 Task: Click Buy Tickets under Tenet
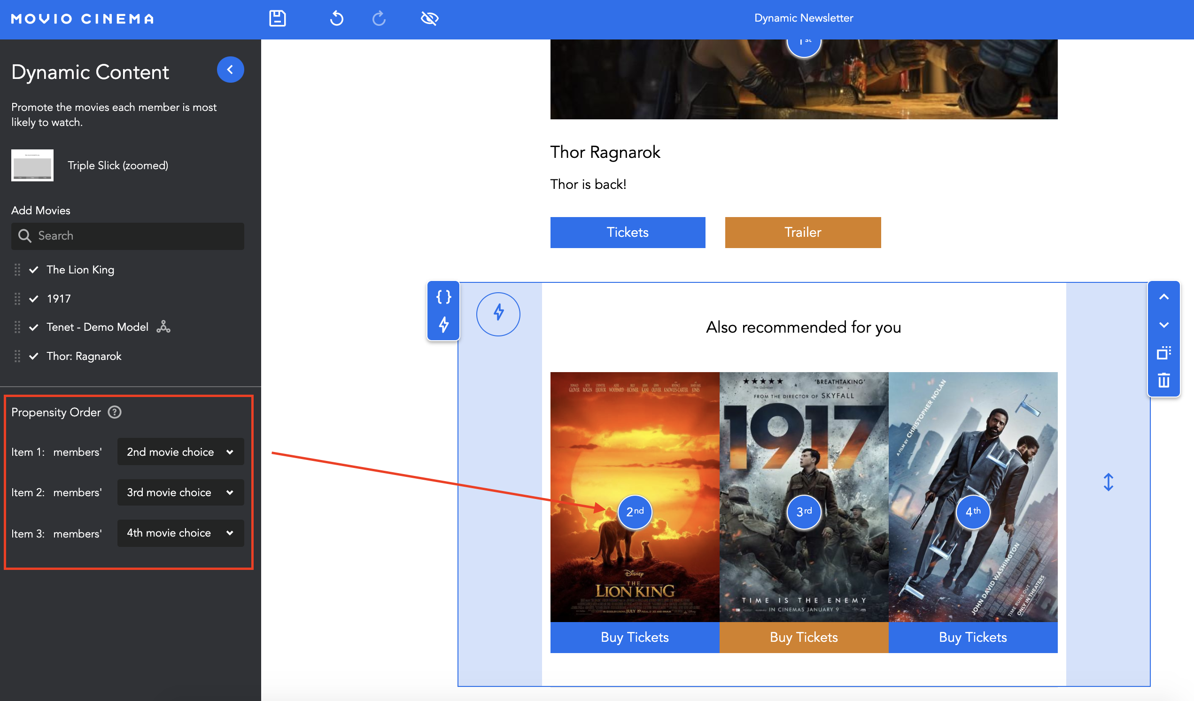coord(973,638)
